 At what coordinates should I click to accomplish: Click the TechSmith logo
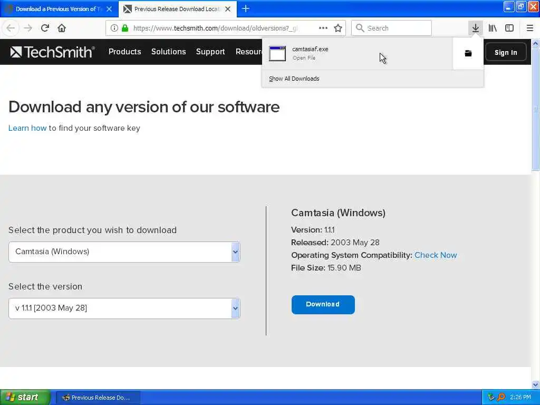(x=52, y=52)
